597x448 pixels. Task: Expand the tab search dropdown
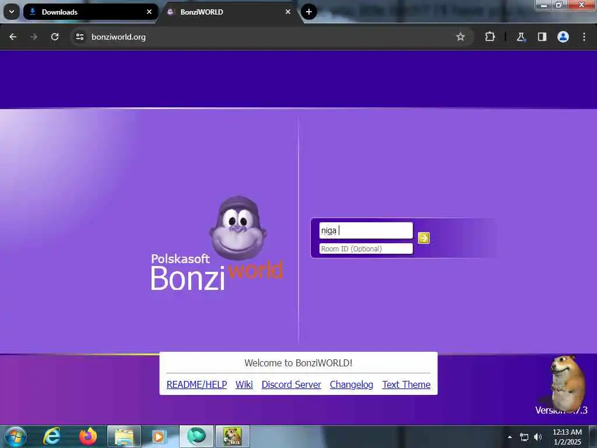(x=12, y=12)
